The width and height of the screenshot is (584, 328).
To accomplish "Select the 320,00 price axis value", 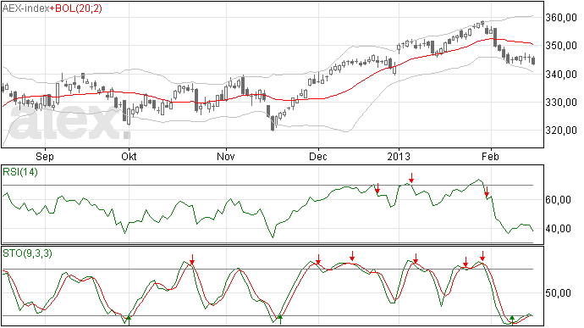I will coord(561,131).
